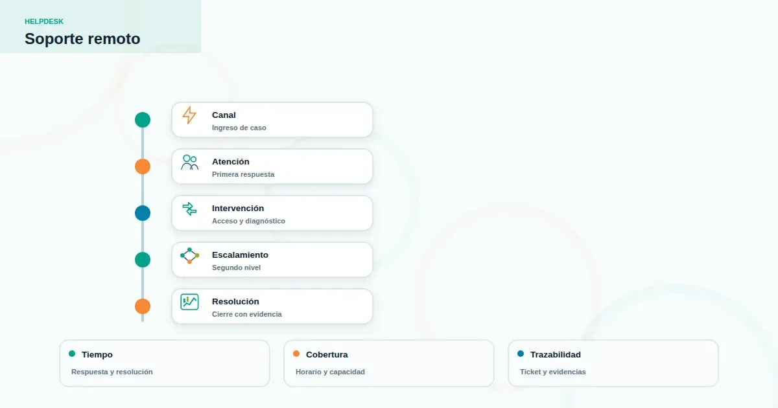Select the orange timeline dot beside Atención
The image size is (778, 408).
[x=143, y=166]
